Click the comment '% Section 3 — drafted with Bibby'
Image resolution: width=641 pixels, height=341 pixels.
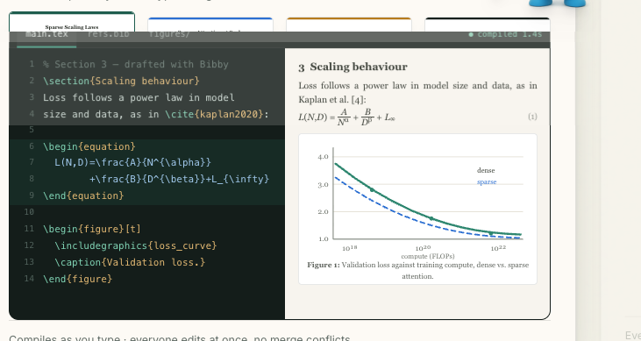click(136, 65)
